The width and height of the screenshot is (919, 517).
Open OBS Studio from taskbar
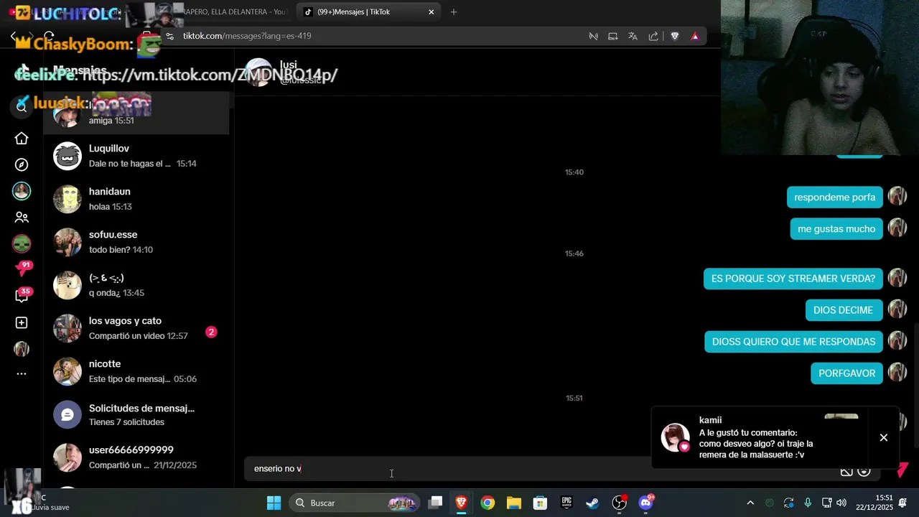click(619, 503)
